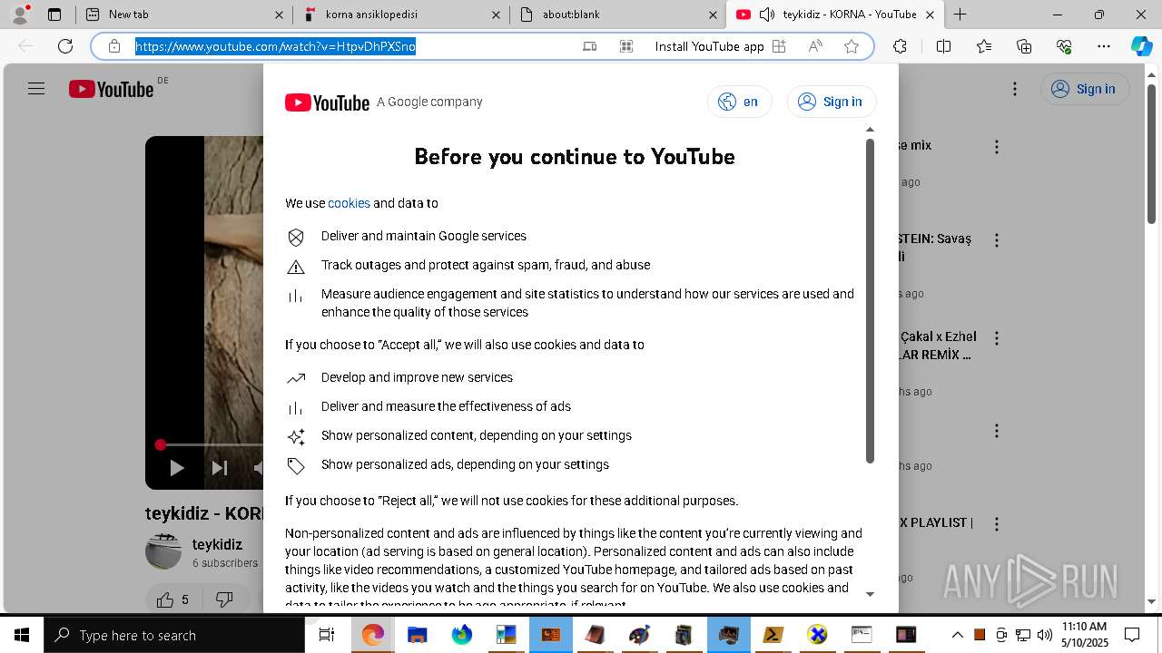Open the Read aloud icon
This screenshot has width=1162, height=653.
pyautogui.click(x=815, y=46)
